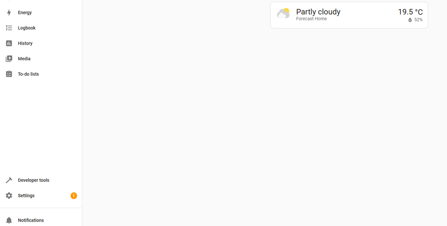447x226 pixels.
Task: Select History label in the sidebar
Action: 25,43
